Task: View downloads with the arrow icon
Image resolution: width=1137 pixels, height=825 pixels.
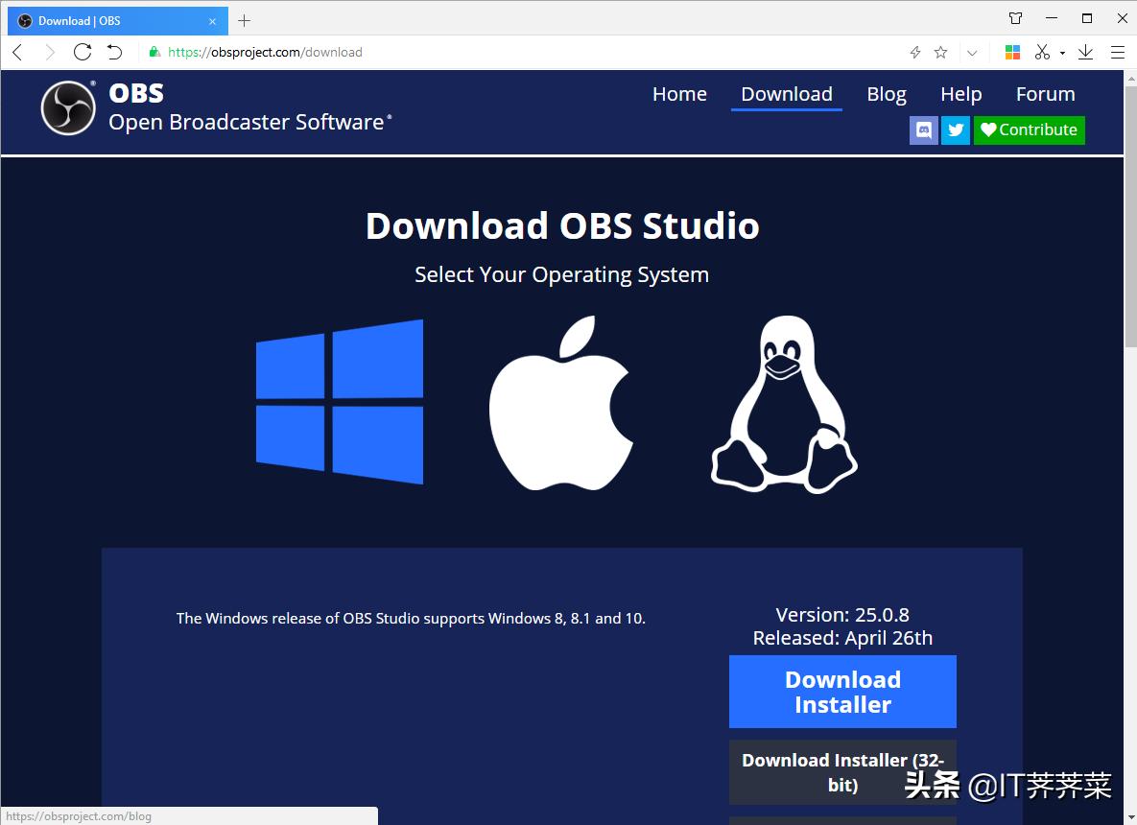Action: coord(1085,52)
